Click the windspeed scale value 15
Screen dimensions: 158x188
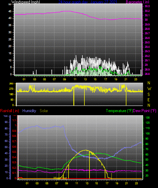tap(10, 54)
